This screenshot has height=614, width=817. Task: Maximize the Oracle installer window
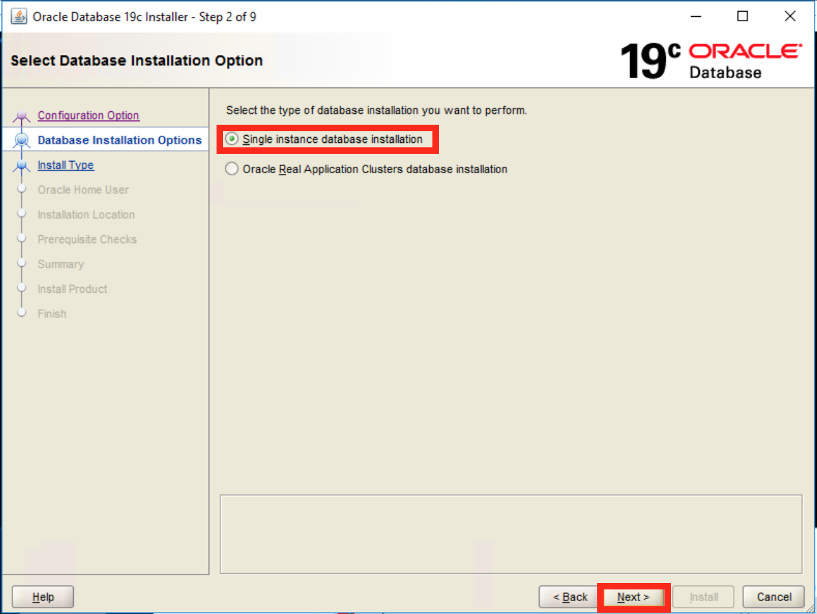pos(743,17)
